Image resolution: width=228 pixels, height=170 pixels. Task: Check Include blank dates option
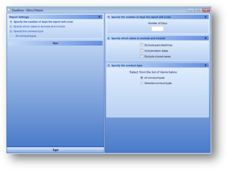(141, 50)
